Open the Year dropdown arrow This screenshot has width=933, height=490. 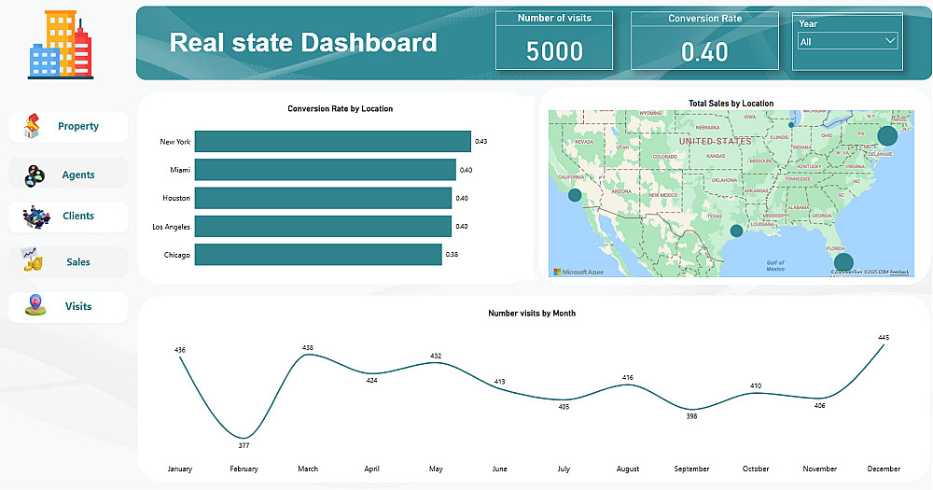(889, 40)
